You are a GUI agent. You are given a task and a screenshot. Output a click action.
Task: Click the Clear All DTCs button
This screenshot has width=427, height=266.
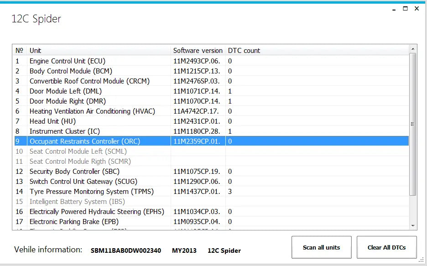tap(386, 247)
